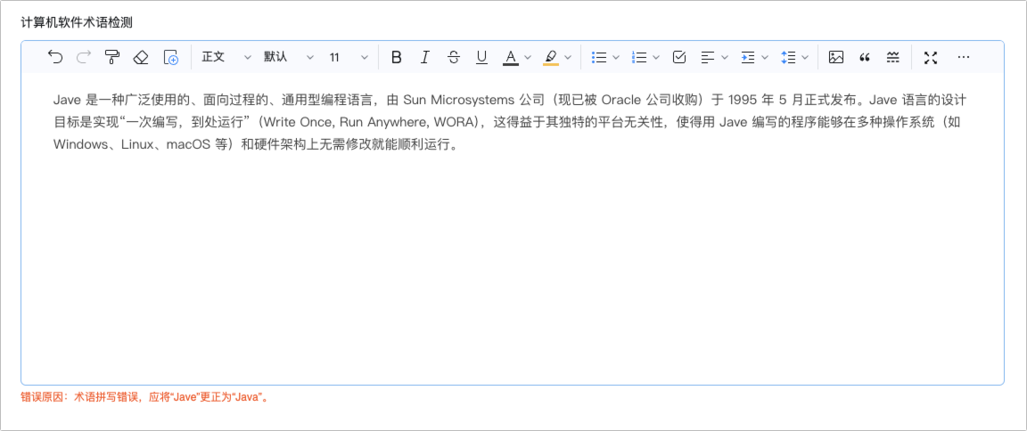Toggle underline formatting
1027x431 pixels.
click(482, 57)
